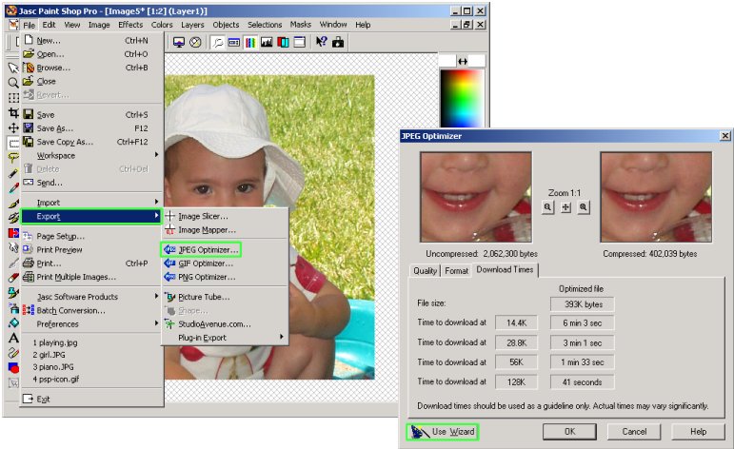Select the Flood Fill tool

coord(13,322)
